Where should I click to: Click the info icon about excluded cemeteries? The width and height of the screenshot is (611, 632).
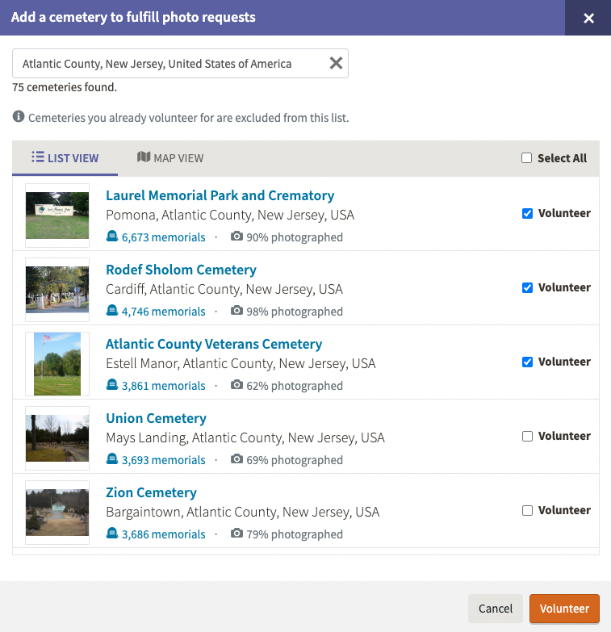point(19,116)
